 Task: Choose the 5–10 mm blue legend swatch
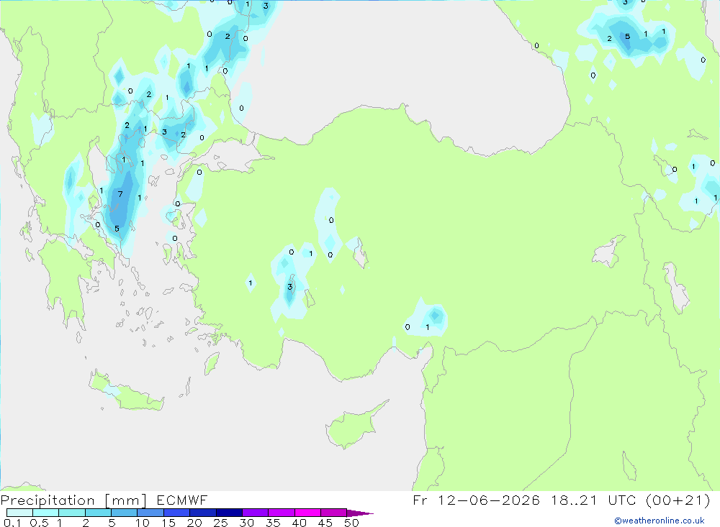point(125,513)
